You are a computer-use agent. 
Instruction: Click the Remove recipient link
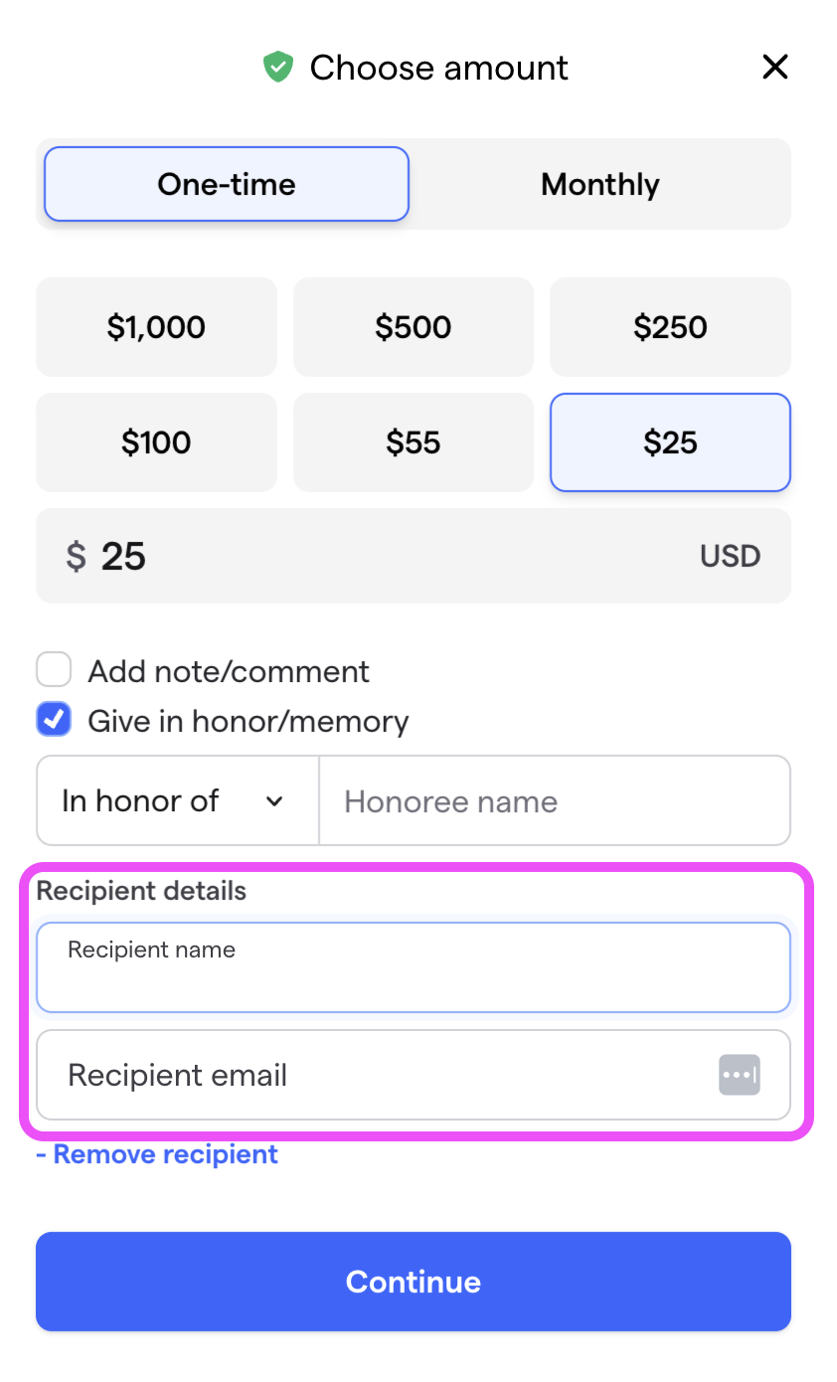(157, 1154)
